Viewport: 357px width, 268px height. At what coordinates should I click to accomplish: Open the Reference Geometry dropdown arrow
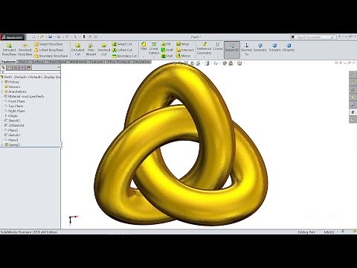pos(204,57)
